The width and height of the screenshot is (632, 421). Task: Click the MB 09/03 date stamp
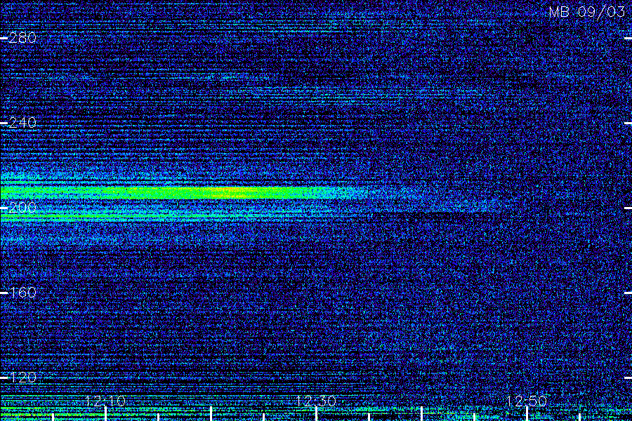point(587,12)
